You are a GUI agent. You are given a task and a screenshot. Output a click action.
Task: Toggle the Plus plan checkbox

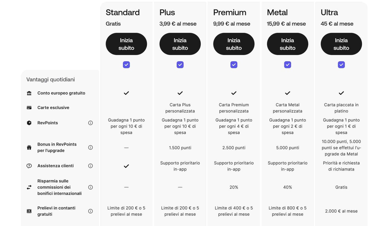coord(180,65)
